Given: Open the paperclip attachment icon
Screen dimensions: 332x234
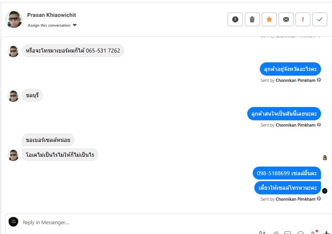Looking at the screenshot, I should coord(275,233).
